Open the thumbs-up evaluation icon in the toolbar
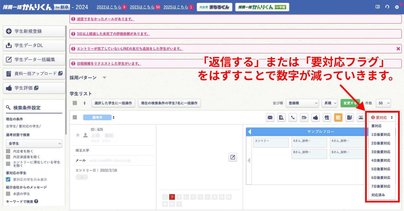This screenshot has width=404, height=211. 315,117
